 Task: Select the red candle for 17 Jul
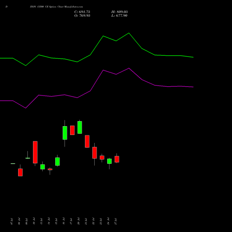pyautogui.click(x=72, y=130)
